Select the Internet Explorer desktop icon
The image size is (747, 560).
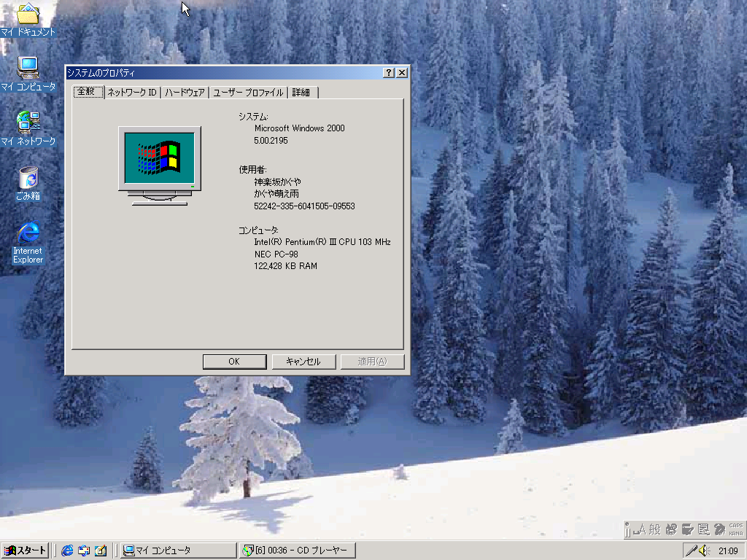coord(28,233)
